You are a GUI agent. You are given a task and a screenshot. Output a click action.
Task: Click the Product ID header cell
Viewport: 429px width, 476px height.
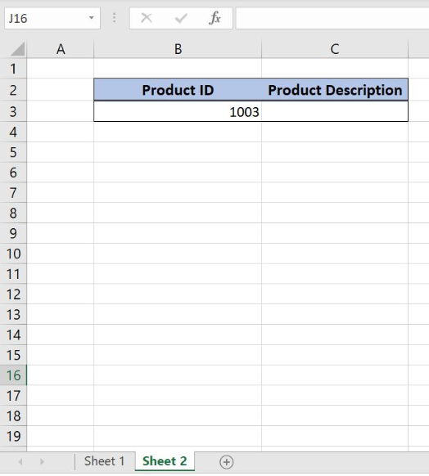coord(178,90)
